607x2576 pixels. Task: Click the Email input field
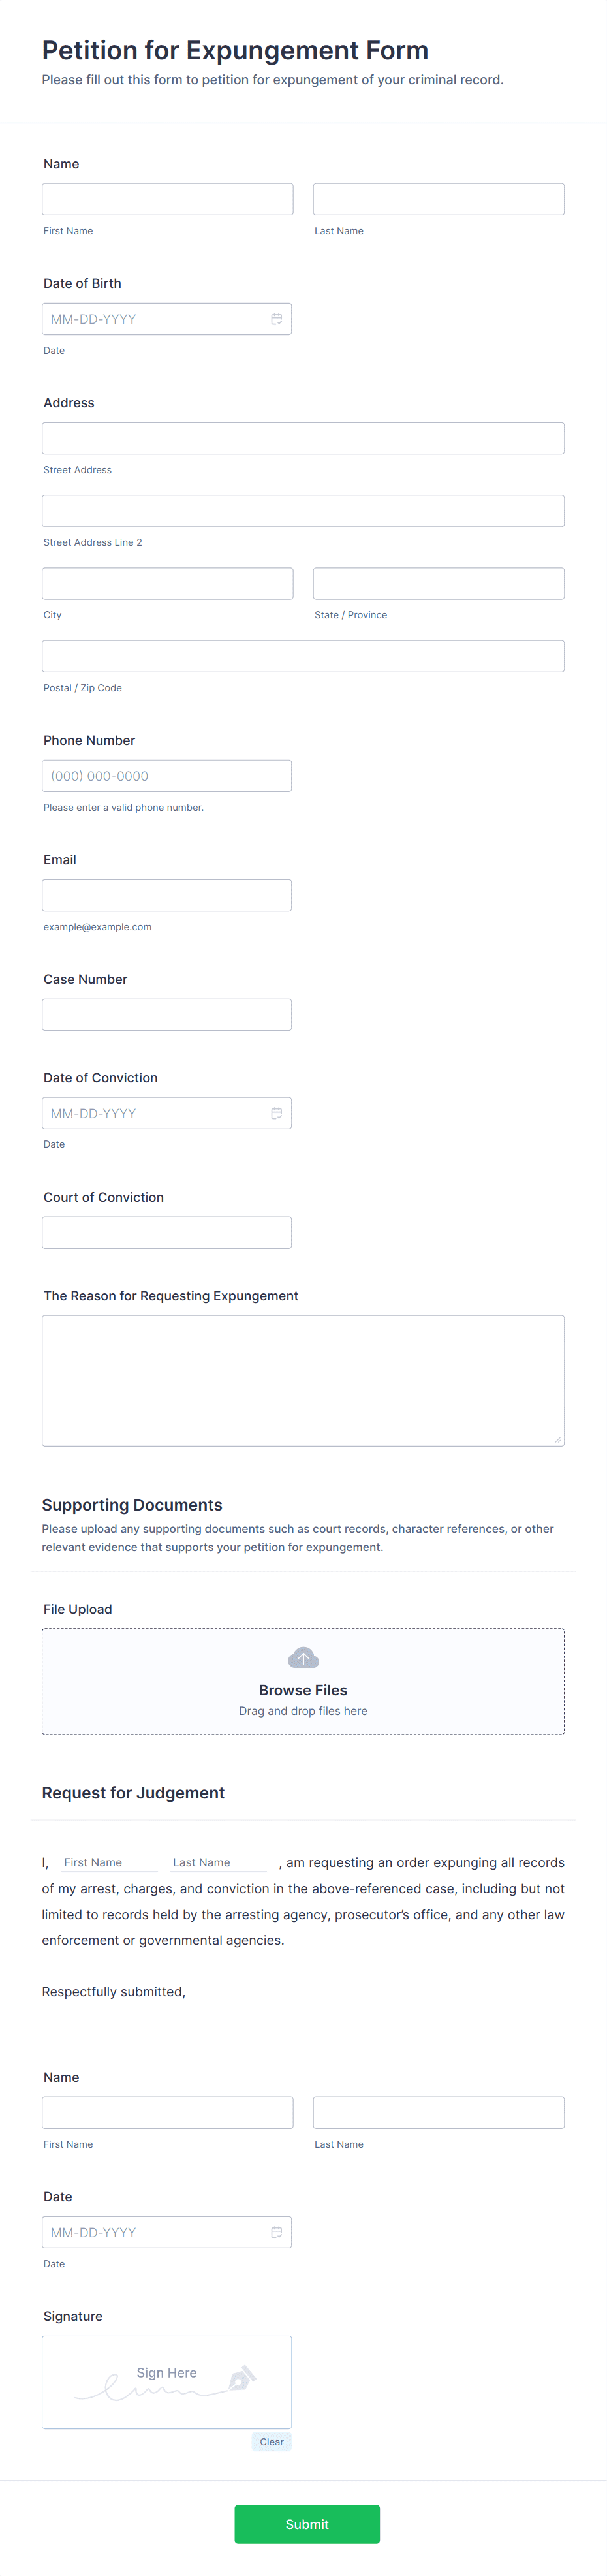[x=166, y=894]
